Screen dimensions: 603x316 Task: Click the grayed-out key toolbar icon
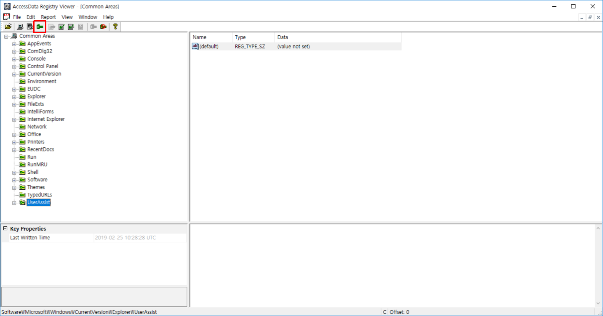click(93, 27)
